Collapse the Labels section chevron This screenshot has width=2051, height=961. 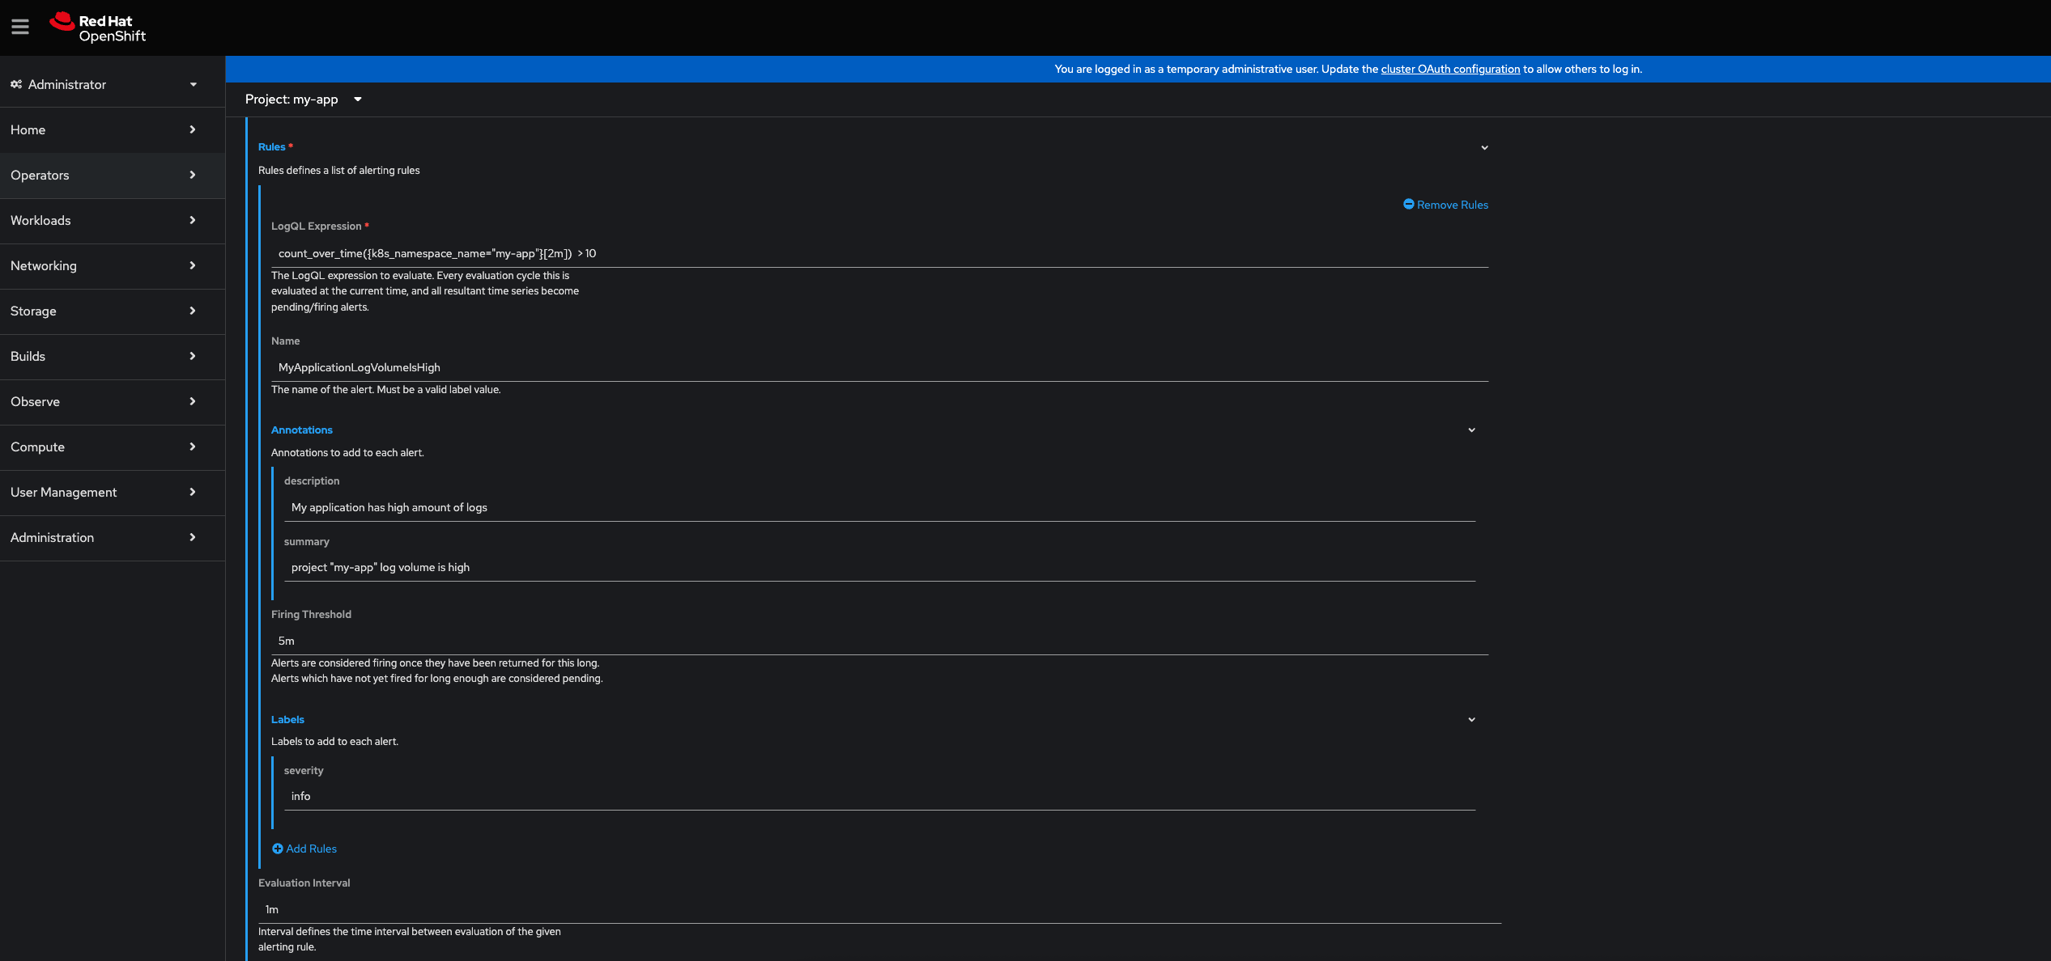pyautogui.click(x=1471, y=720)
